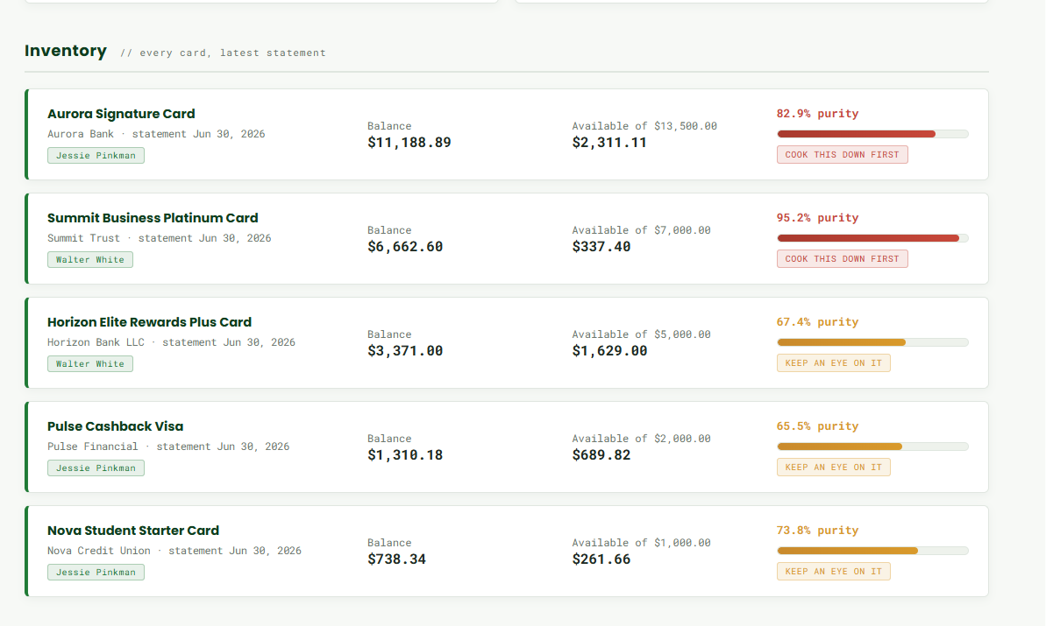1046x626 pixels.
Task: Click the 82.9% purity progress bar
Action: pyautogui.click(x=872, y=134)
